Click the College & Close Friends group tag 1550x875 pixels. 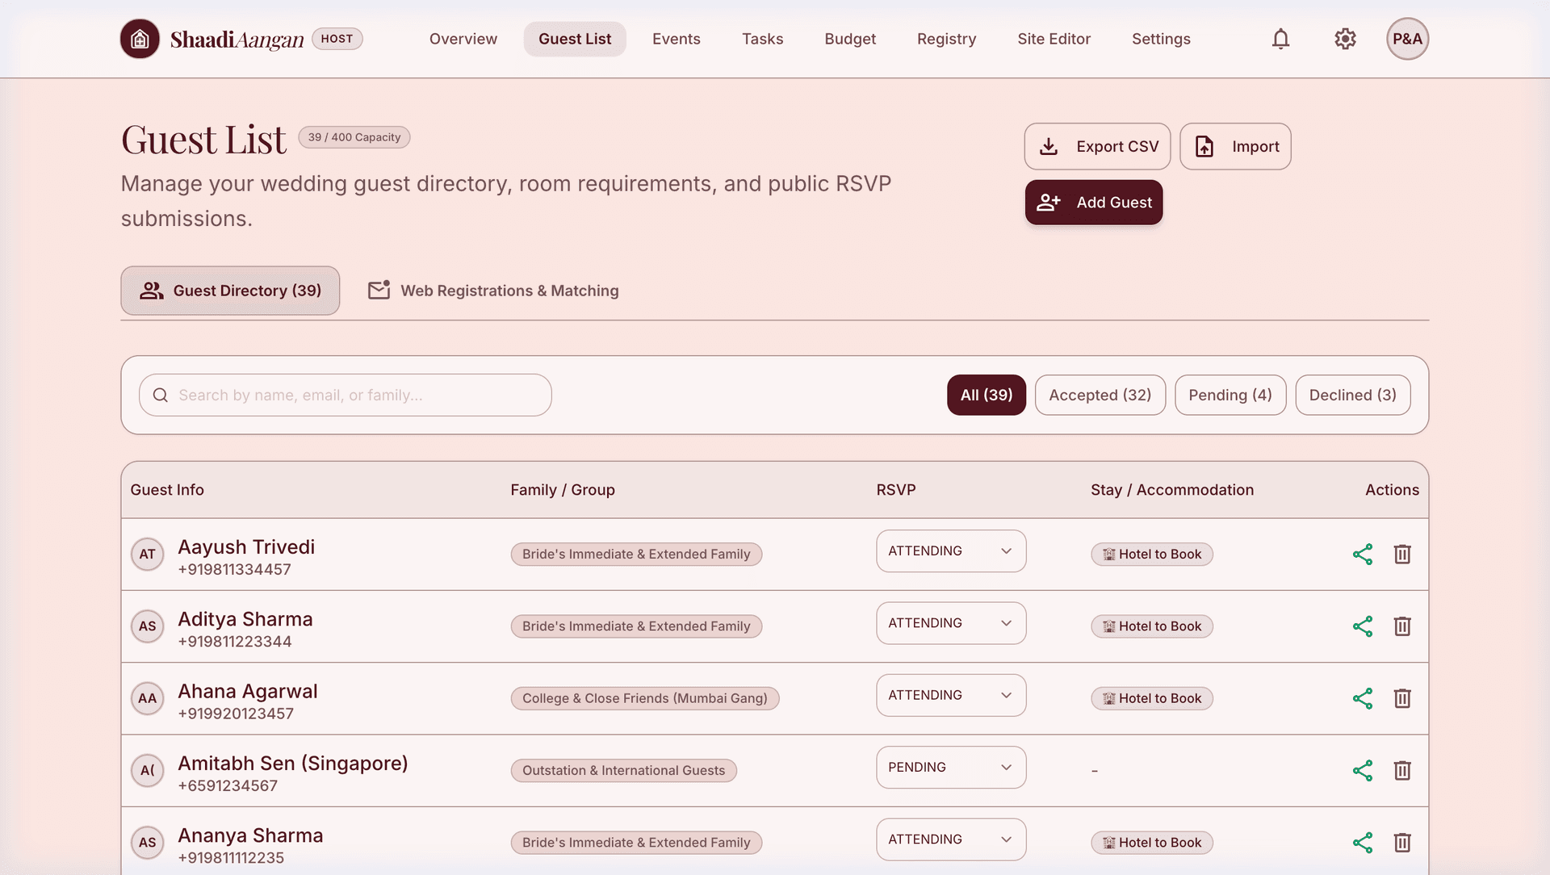pos(645,698)
